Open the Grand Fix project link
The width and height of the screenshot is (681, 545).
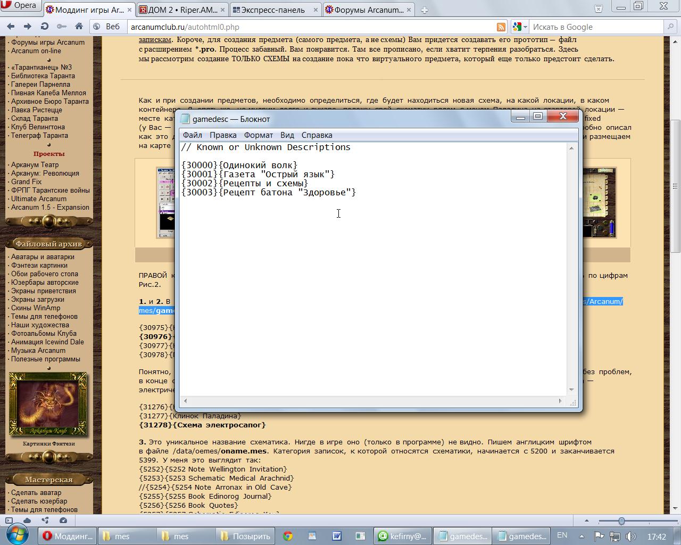tap(26, 181)
